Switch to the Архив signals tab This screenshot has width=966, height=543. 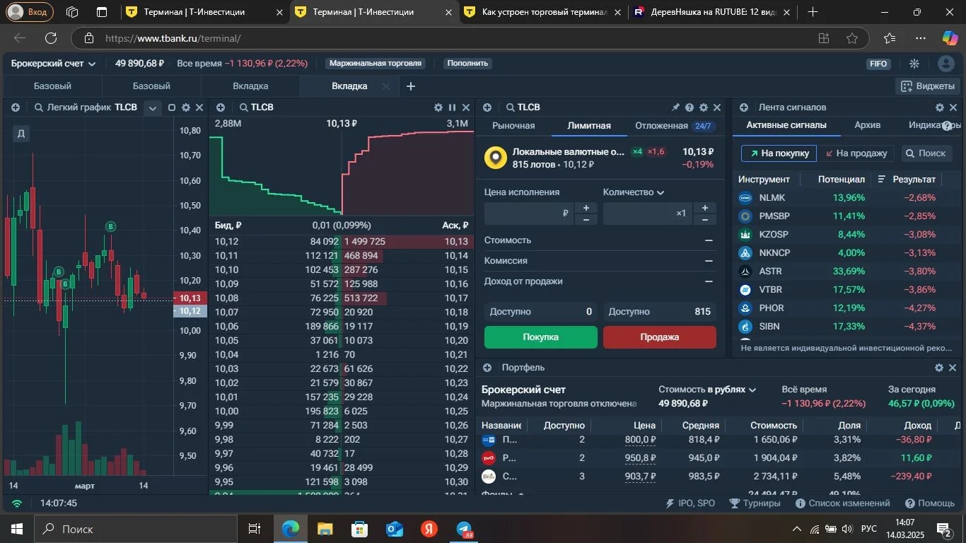click(x=868, y=125)
